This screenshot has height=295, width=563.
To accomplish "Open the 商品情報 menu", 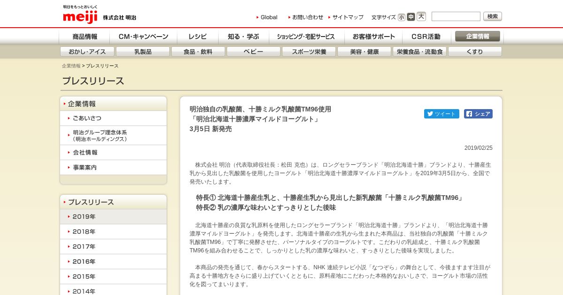I will 84,37.
